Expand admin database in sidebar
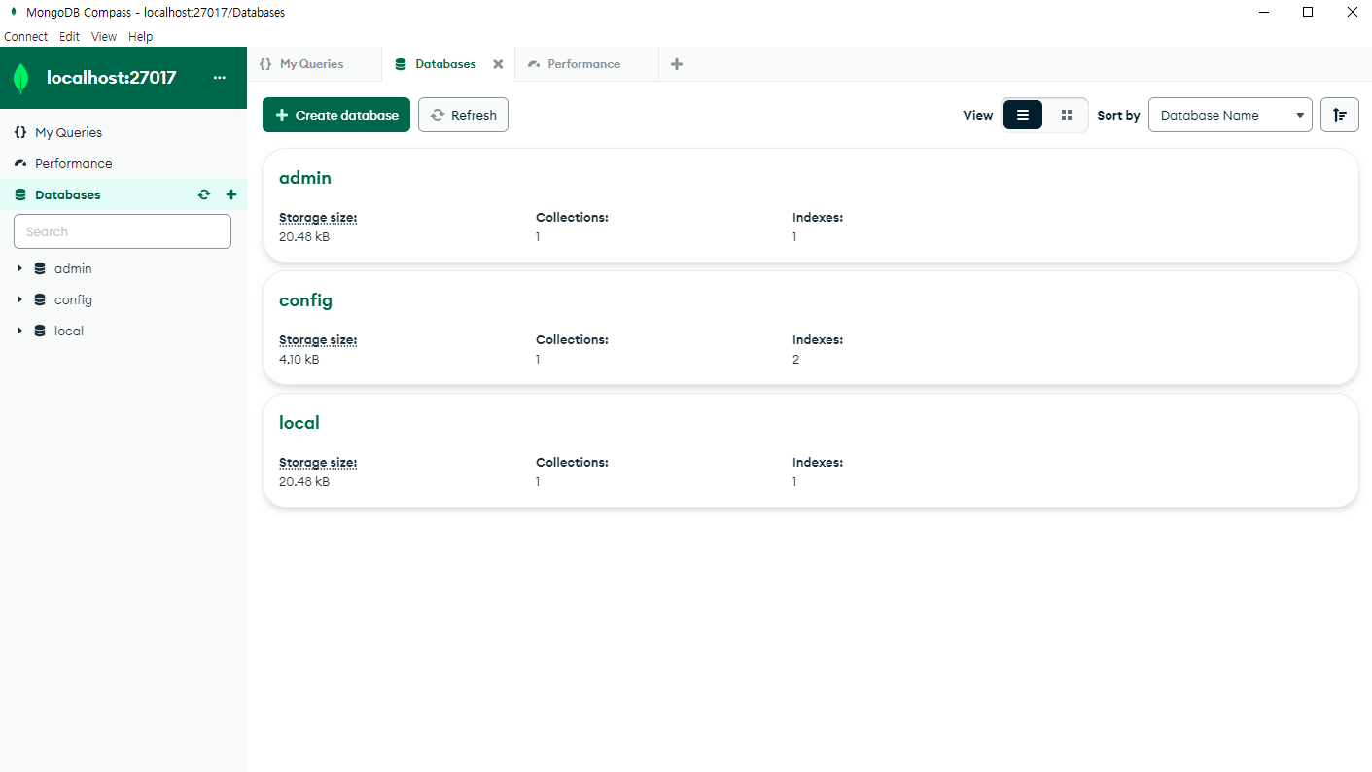The width and height of the screenshot is (1372, 772). click(x=19, y=268)
